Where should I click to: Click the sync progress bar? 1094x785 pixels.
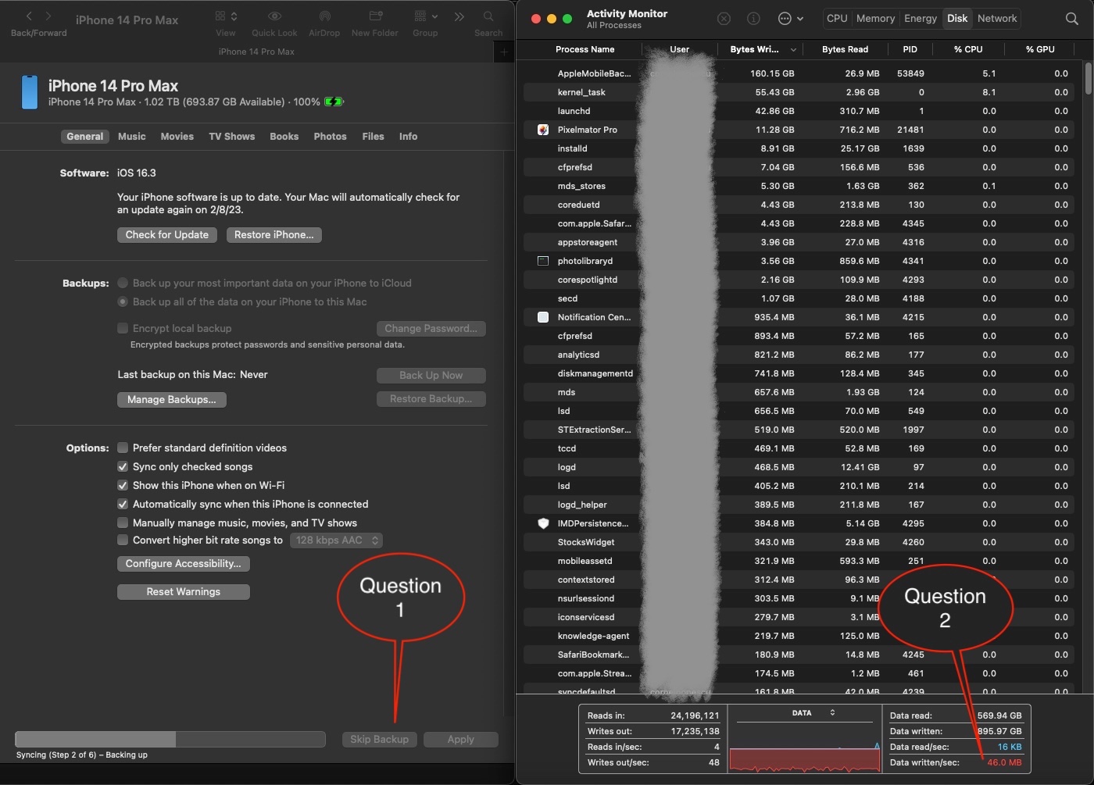(x=170, y=740)
